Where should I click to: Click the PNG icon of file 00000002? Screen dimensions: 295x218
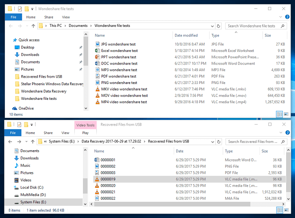97,166
